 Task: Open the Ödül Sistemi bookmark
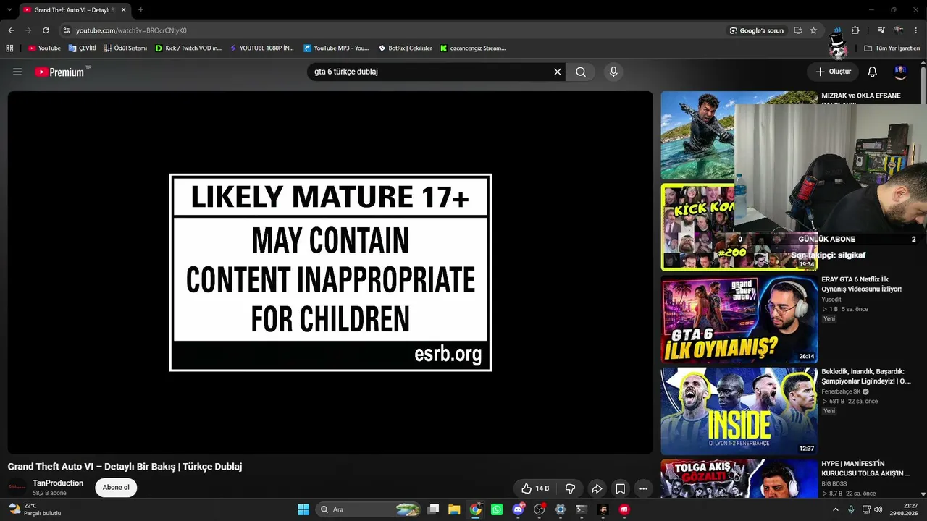tap(125, 48)
